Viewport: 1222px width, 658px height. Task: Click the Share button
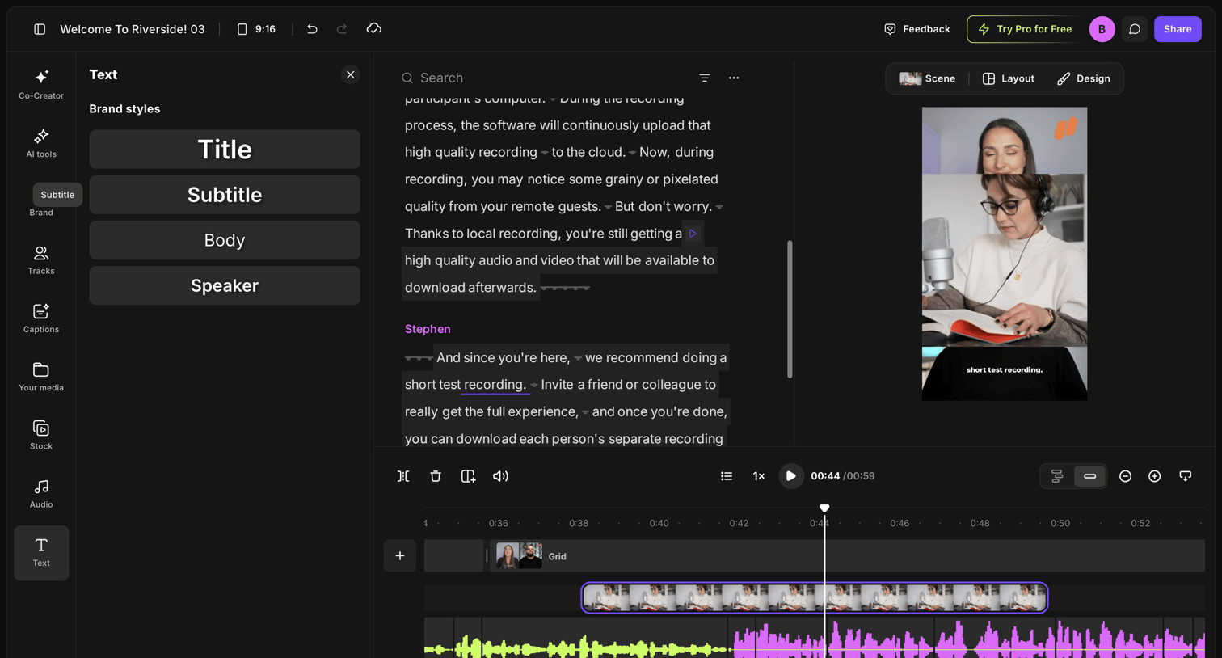click(1178, 29)
